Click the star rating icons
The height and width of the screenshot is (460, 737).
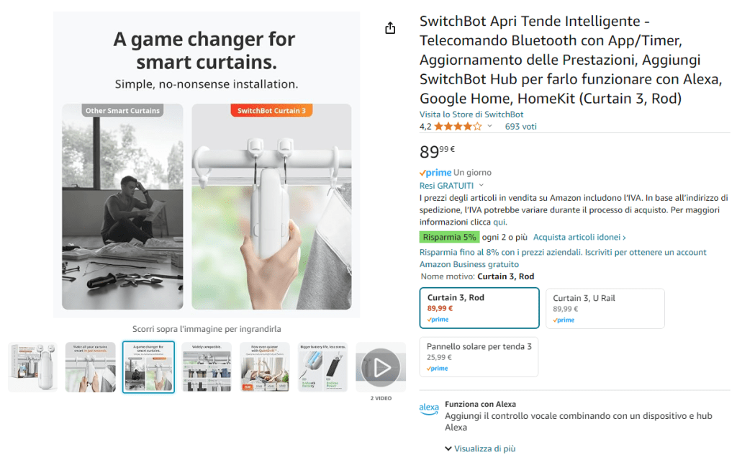[x=458, y=127]
